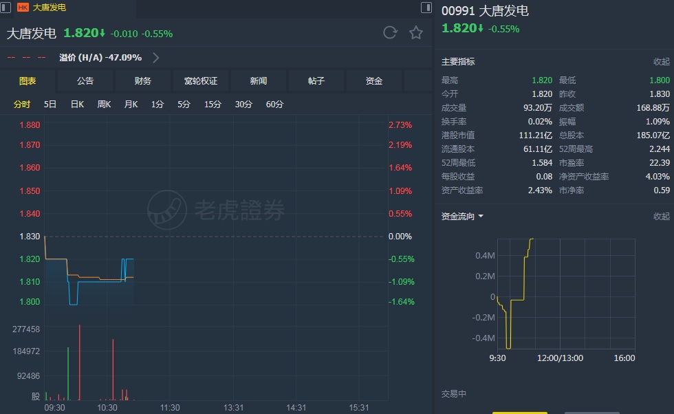The width and height of the screenshot is (674, 414).
Task: Collapse the 资金流向 section via 收起
Action: tap(661, 216)
